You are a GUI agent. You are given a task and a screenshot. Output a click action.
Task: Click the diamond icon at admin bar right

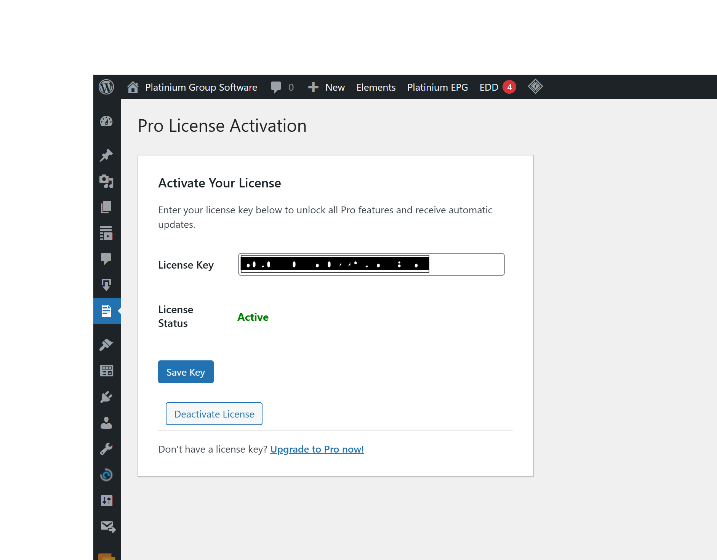pos(535,87)
